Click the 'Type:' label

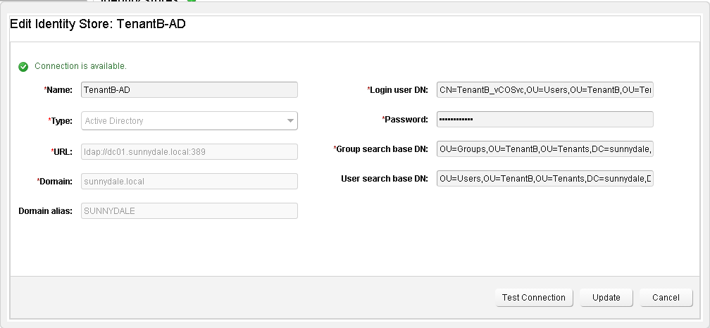61,121
